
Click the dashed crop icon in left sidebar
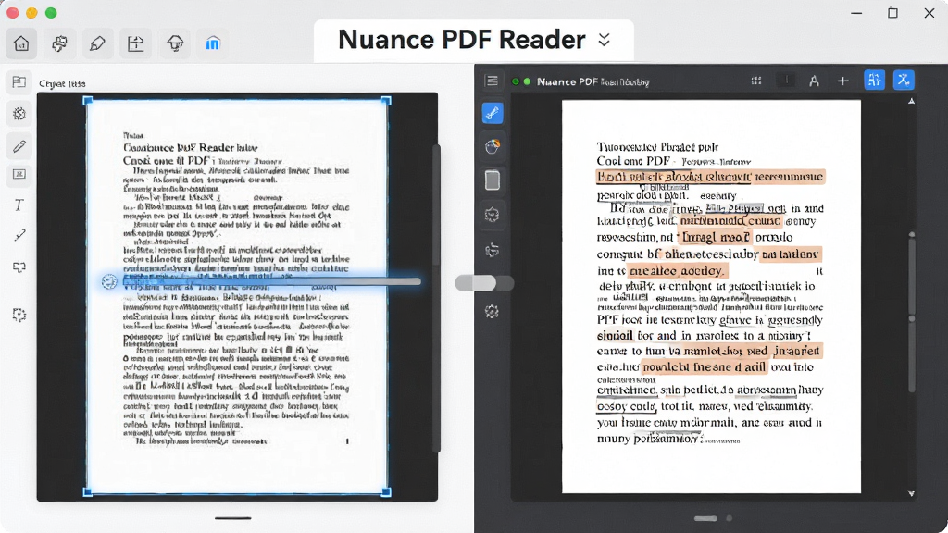tap(19, 315)
